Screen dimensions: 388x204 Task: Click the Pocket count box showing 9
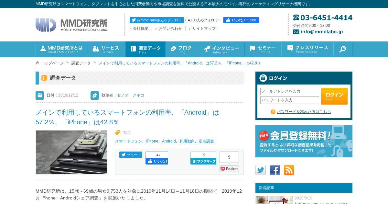pyautogui.click(x=229, y=157)
